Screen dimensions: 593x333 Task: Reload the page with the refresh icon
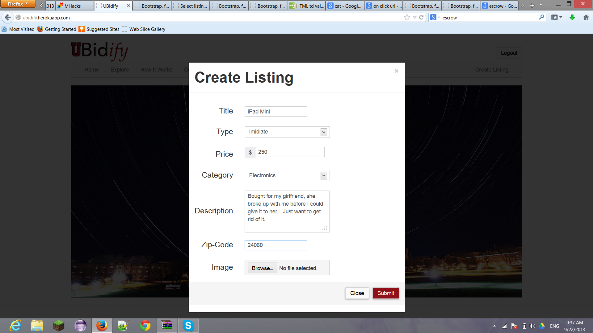click(421, 18)
